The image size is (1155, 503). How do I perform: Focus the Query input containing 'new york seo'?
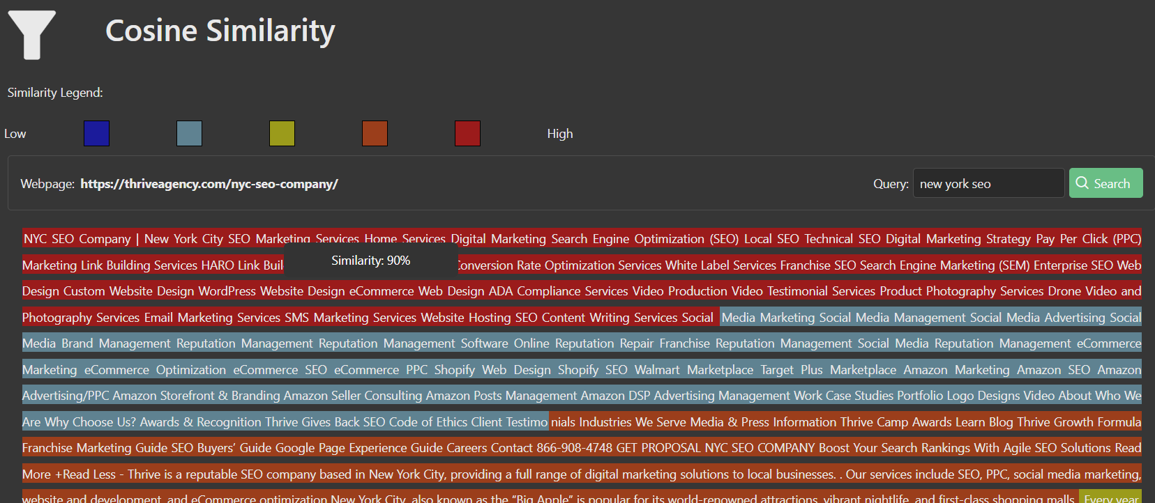pyautogui.click(x=988, y=183)
